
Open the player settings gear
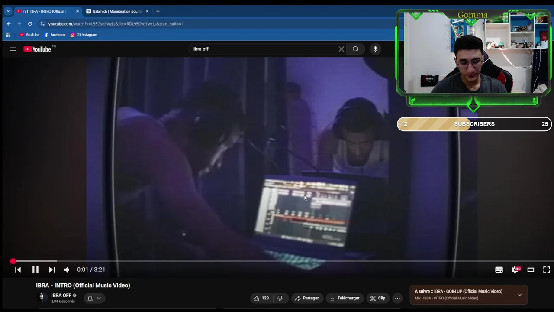(x=515, y=270)
